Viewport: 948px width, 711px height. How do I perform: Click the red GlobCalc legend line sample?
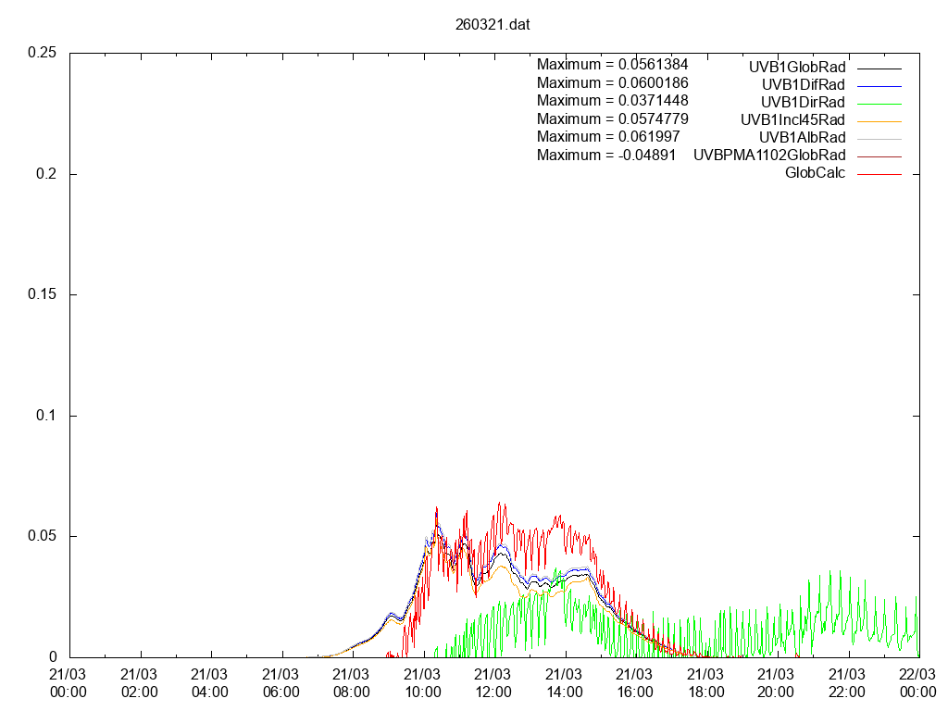pos(879,173)
